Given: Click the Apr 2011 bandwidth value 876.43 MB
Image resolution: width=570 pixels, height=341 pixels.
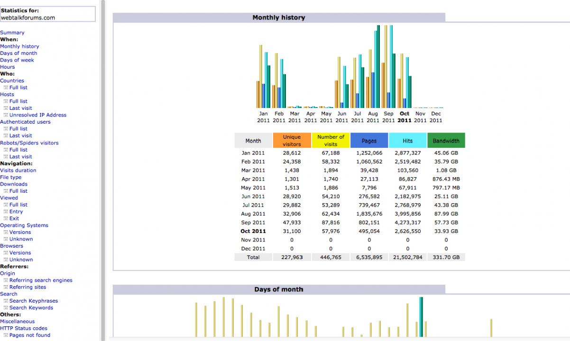Looking at the screenshot, I should pos(446,179).
